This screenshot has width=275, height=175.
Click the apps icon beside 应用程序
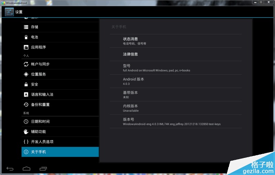pos(26,47)
